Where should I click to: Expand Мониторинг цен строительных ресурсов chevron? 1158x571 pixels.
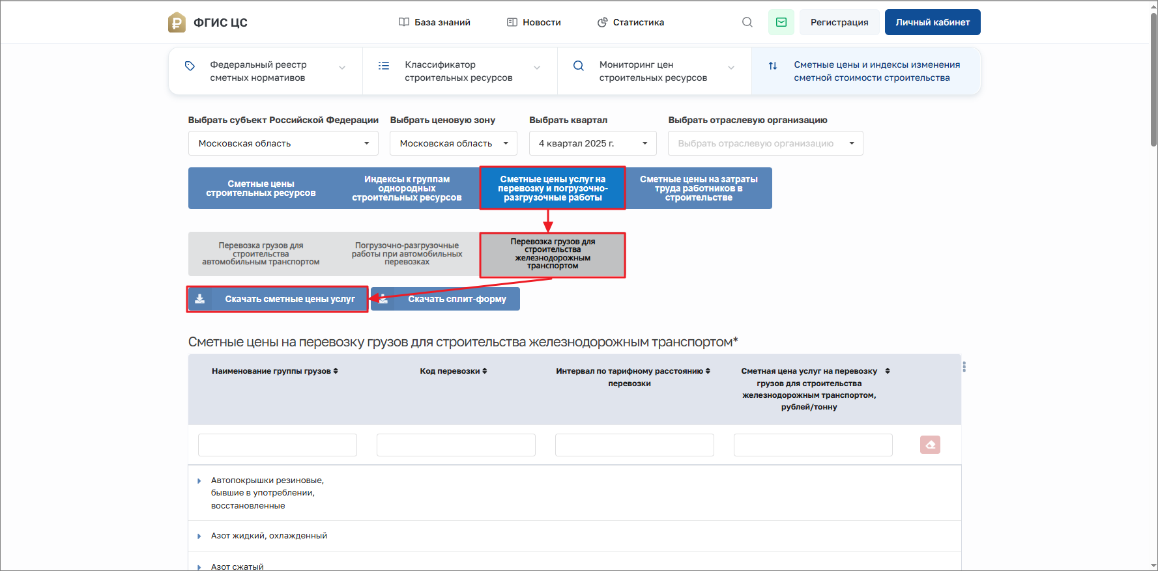(731, 68)
